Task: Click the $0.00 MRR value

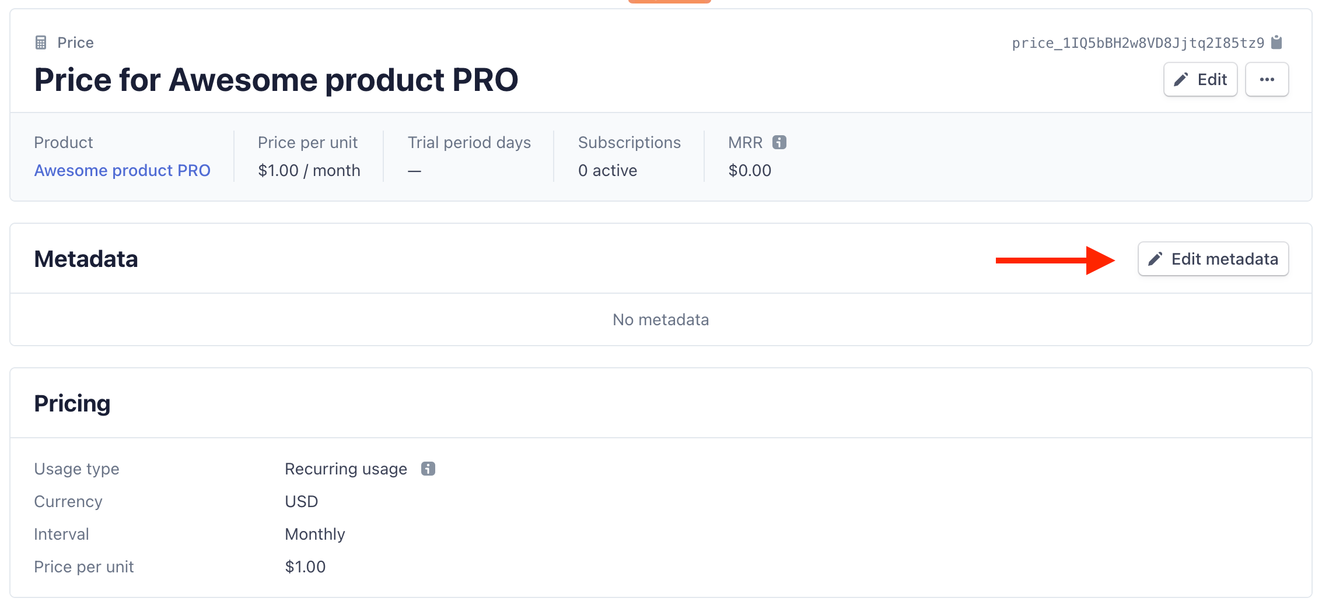Action: 750,170
